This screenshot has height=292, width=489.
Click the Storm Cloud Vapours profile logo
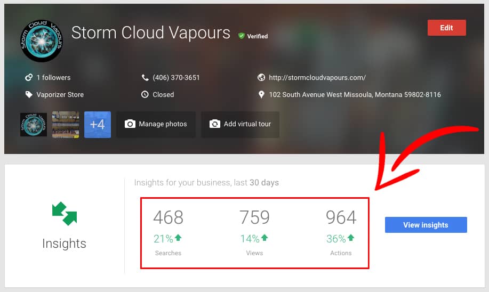pyautogui.click(x=42, y=41)
